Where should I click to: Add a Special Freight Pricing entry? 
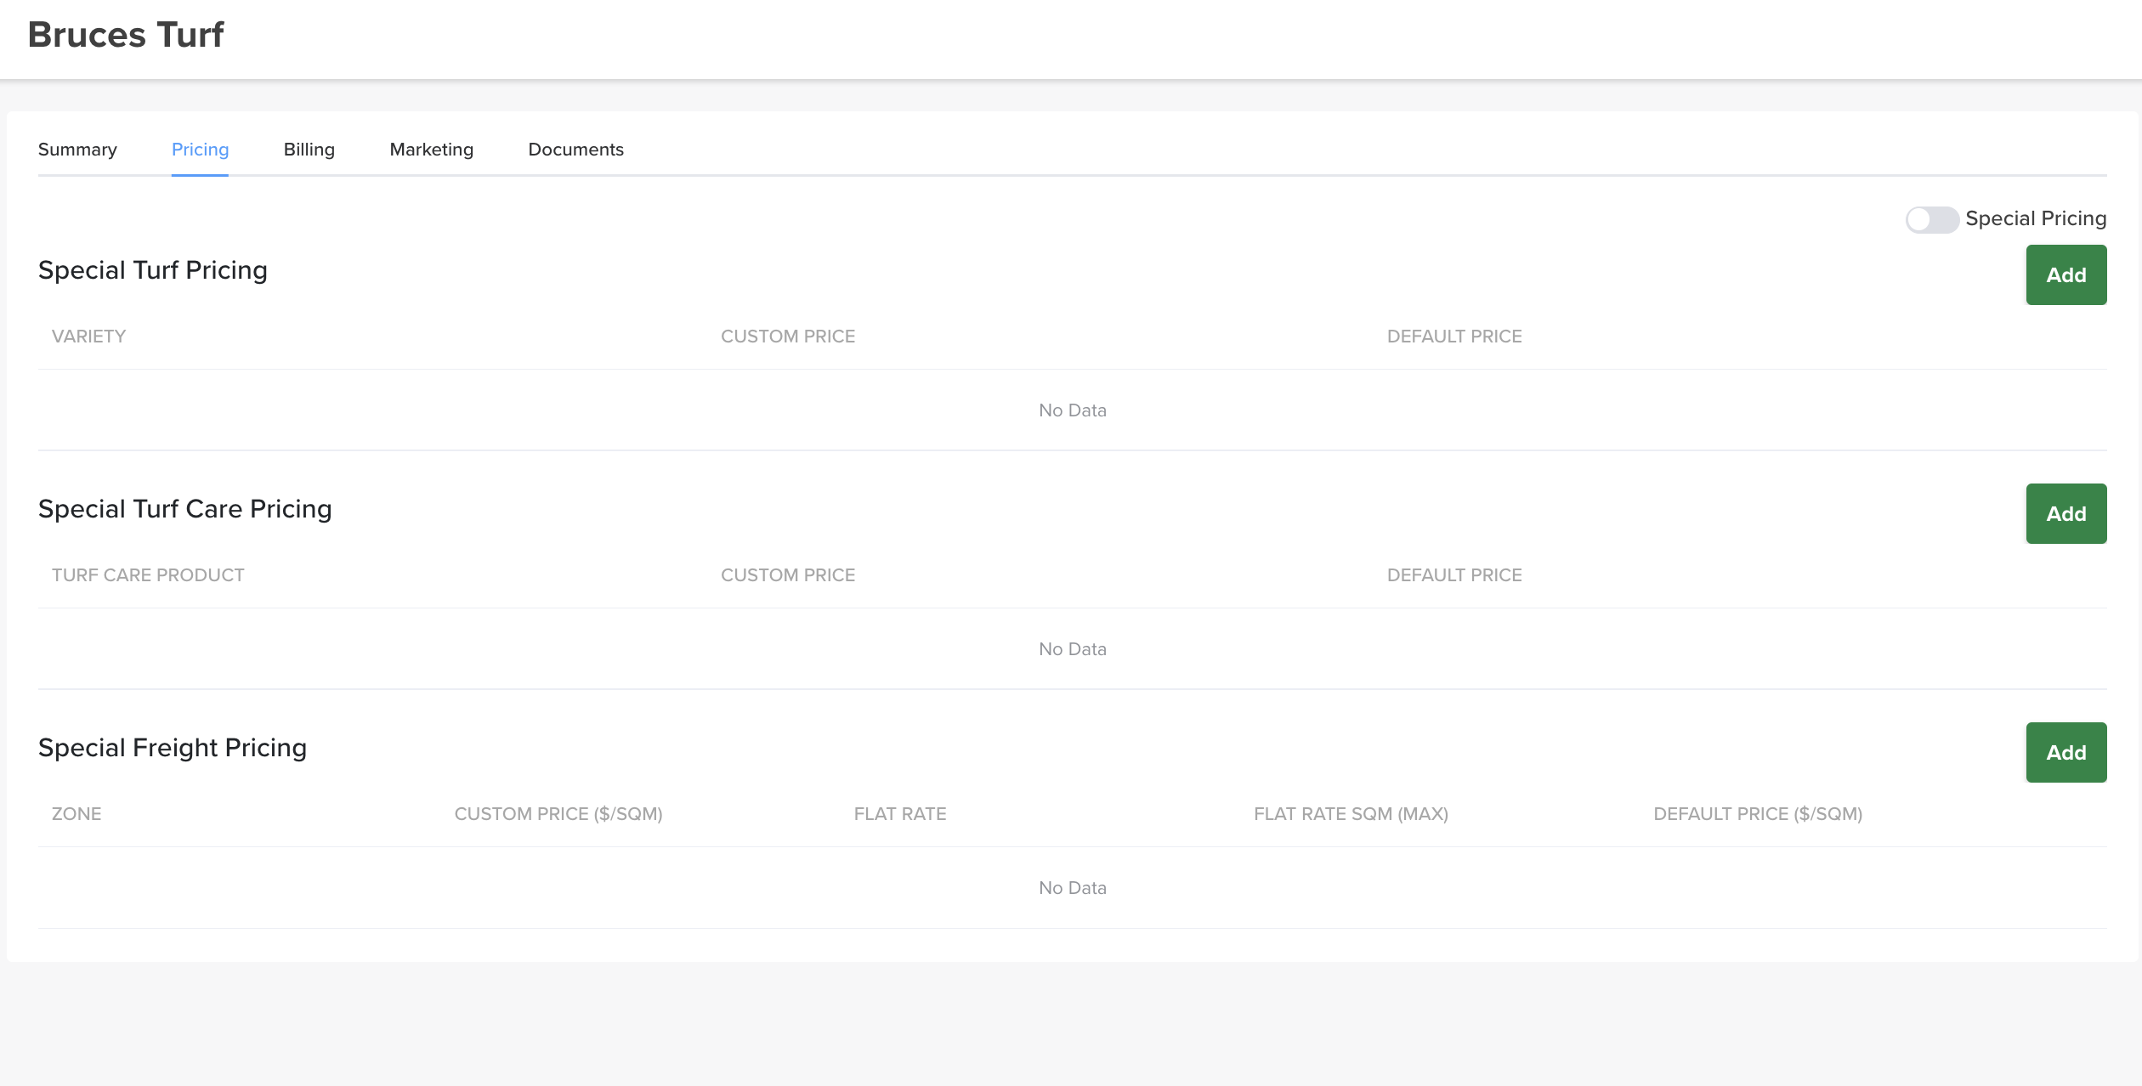click(x=2066, y=753)
